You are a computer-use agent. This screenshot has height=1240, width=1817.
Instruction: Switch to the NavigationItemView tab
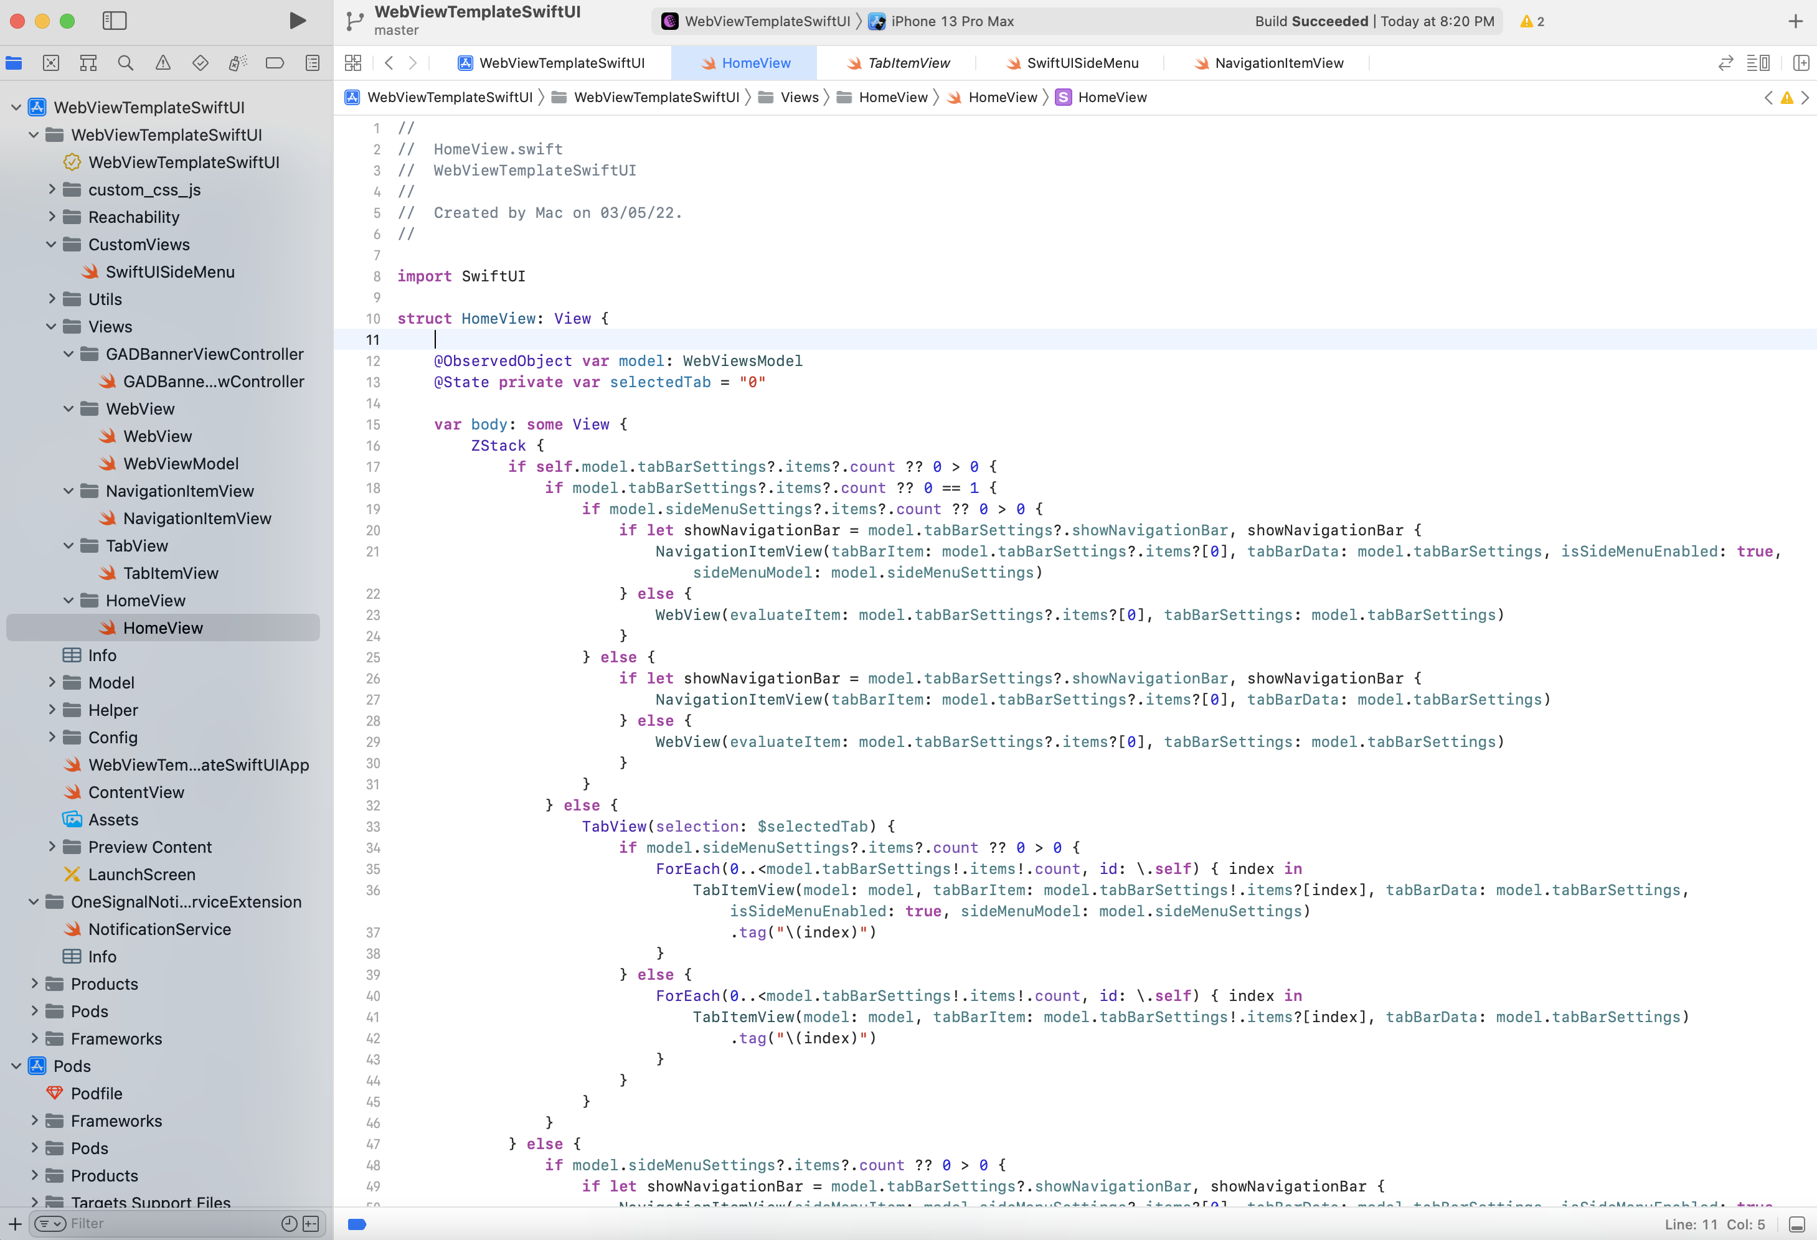(1269, 63)
